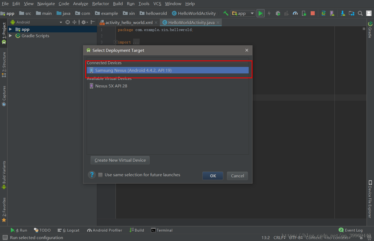Click the Collapse All icon in Project panel
This screenshot has width=374, height=241.
74,22
